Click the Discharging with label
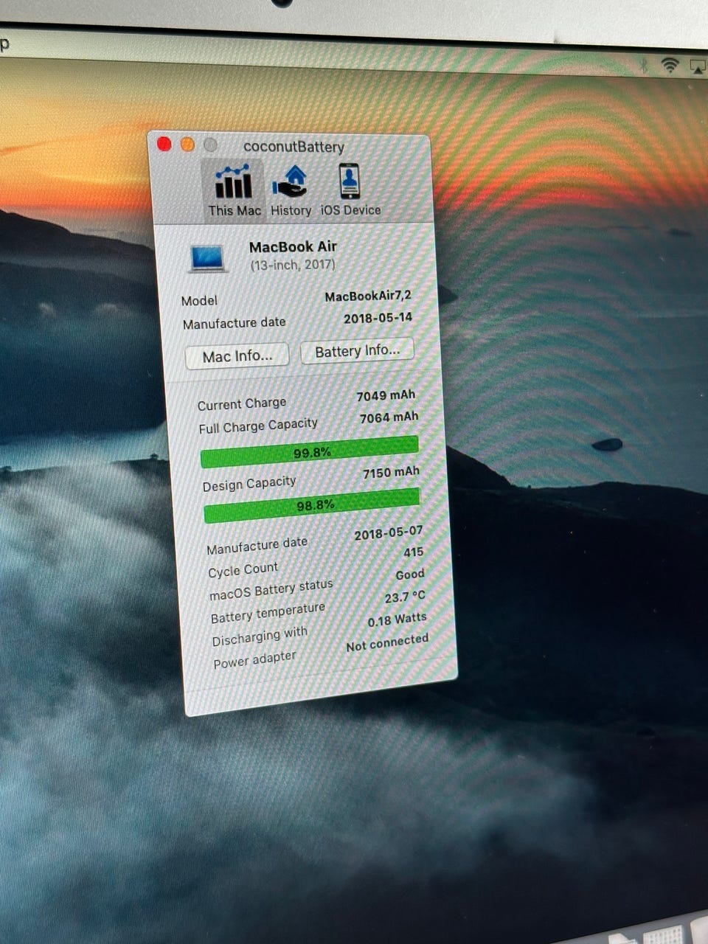The image size is (708, 944). [260, 636]
